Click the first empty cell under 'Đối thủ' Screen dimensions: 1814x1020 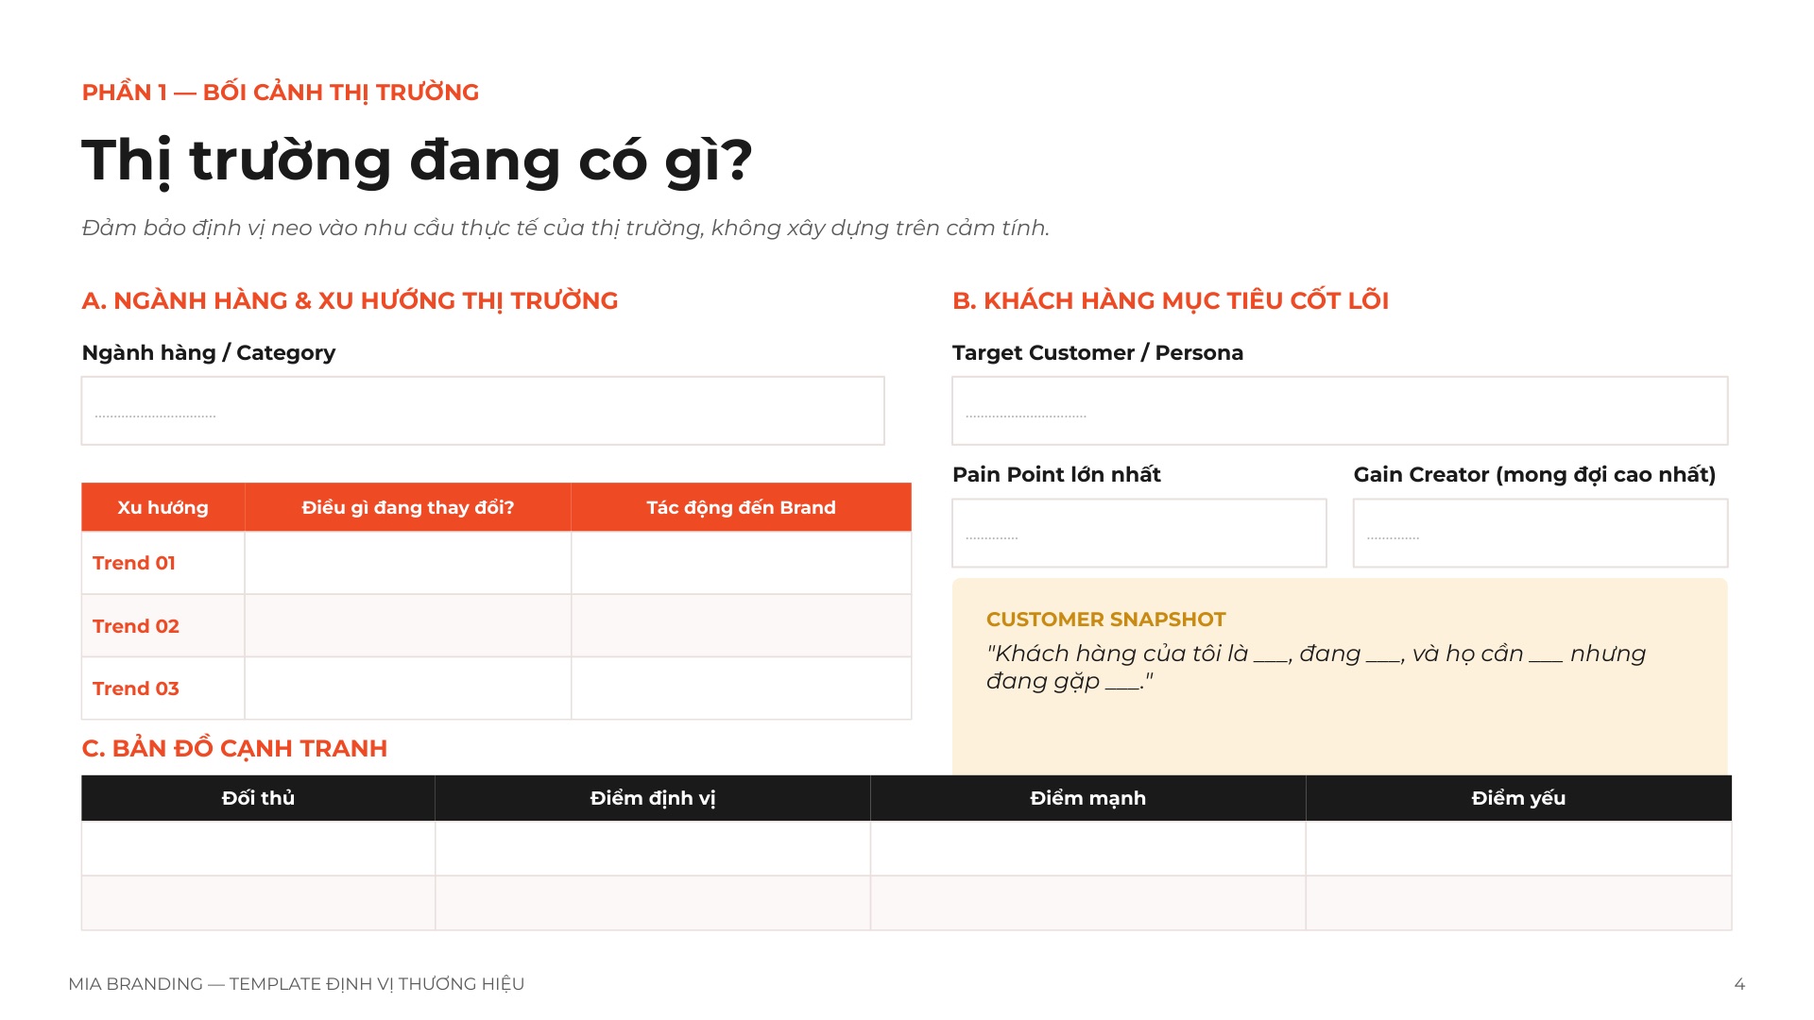coord(258,848)
